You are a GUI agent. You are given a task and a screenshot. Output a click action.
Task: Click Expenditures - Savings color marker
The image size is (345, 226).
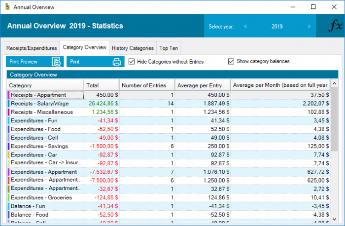8,147
